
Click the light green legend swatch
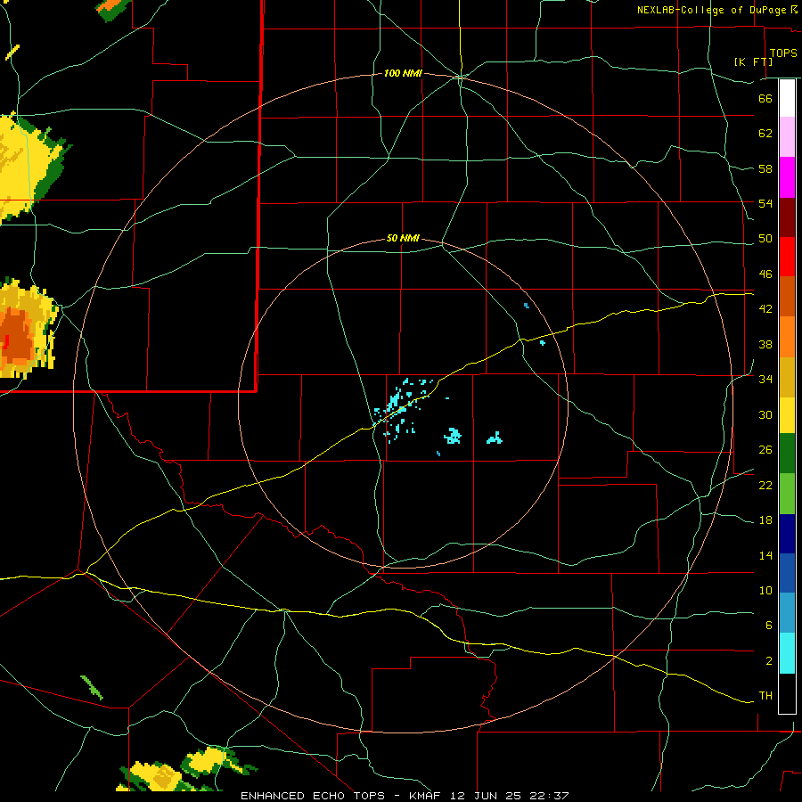787,494
